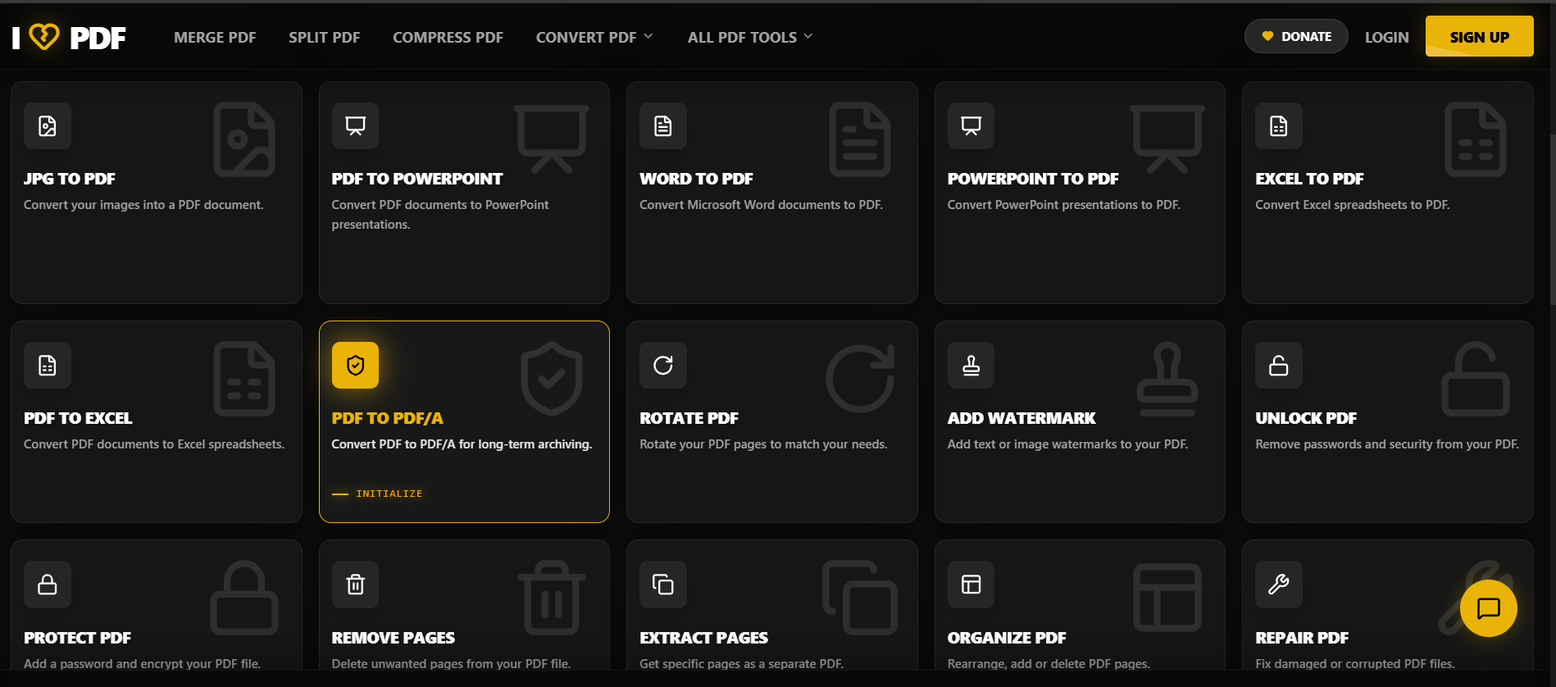Click the Initialize link on PDF/A card
This screenshot has height=687, width=1556.
tap(377, 494)
